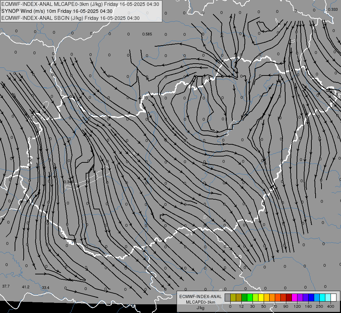Click the 0.333 value on the map

[x=333, y=9]
